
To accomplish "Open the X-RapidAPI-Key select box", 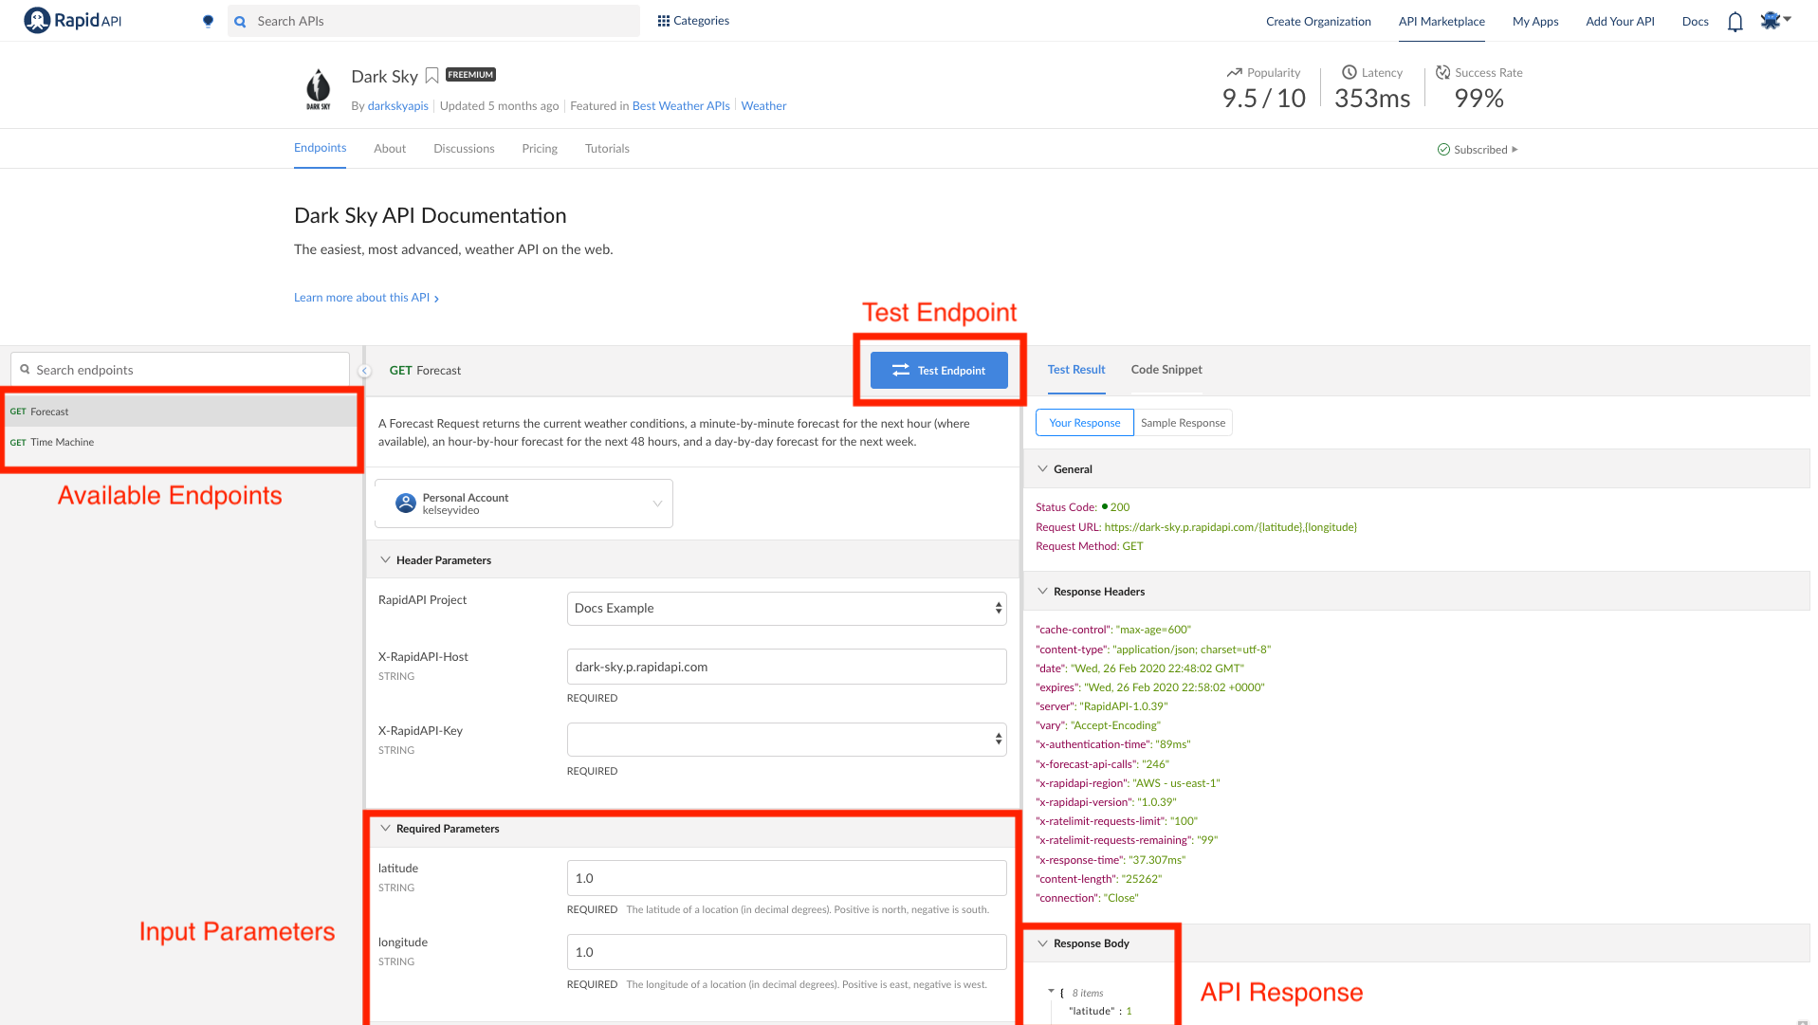I will pyautogui.click(x=786, y=740).
